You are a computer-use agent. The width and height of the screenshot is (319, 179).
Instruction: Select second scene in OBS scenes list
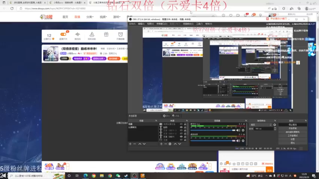tap(143, 127)
